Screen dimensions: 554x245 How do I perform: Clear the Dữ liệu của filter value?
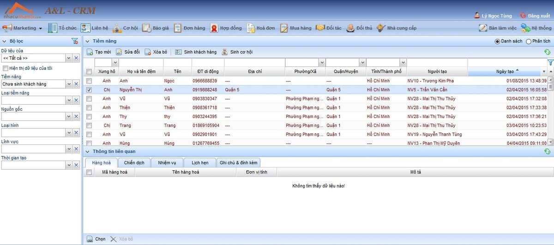tap(76, 58)
